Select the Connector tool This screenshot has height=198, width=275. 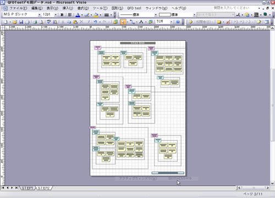(x=132, y=22)
